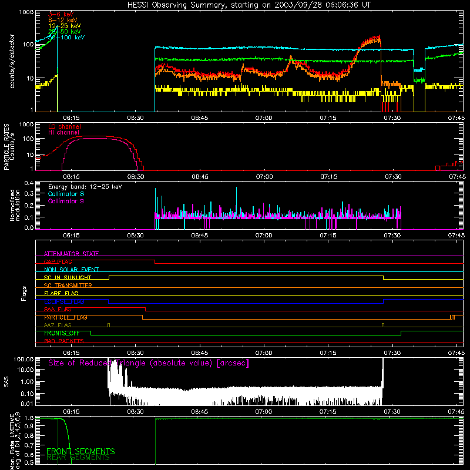Viewport: 470px width, 470px height.
Task: Select the 3-6 keV legend label
Action: (61, 14)
